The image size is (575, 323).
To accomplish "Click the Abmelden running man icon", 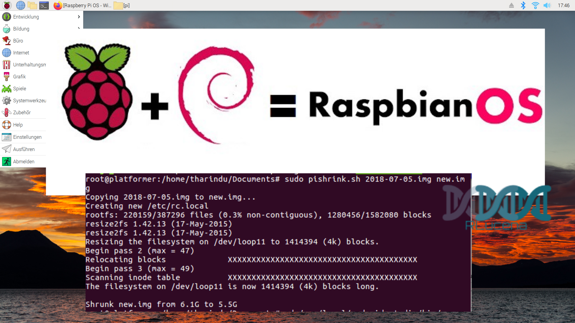I will pyautogui.click(x=7, y=161).
